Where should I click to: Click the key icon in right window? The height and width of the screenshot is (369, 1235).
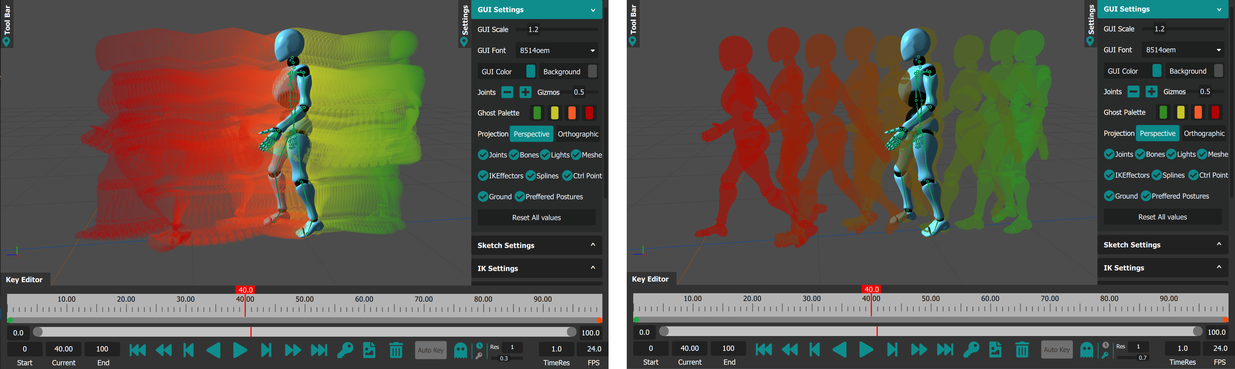tap(971, 350)
